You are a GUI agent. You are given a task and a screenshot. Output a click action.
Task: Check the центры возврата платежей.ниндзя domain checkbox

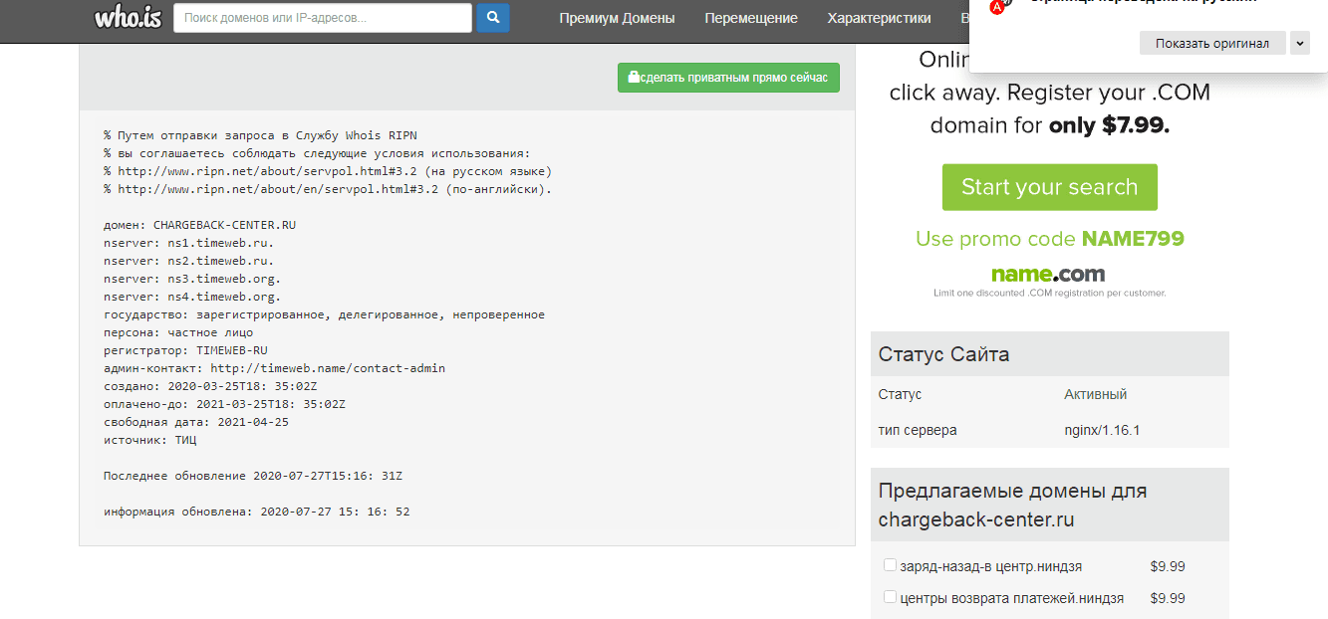pyautogui.click(x=890, y=597)
